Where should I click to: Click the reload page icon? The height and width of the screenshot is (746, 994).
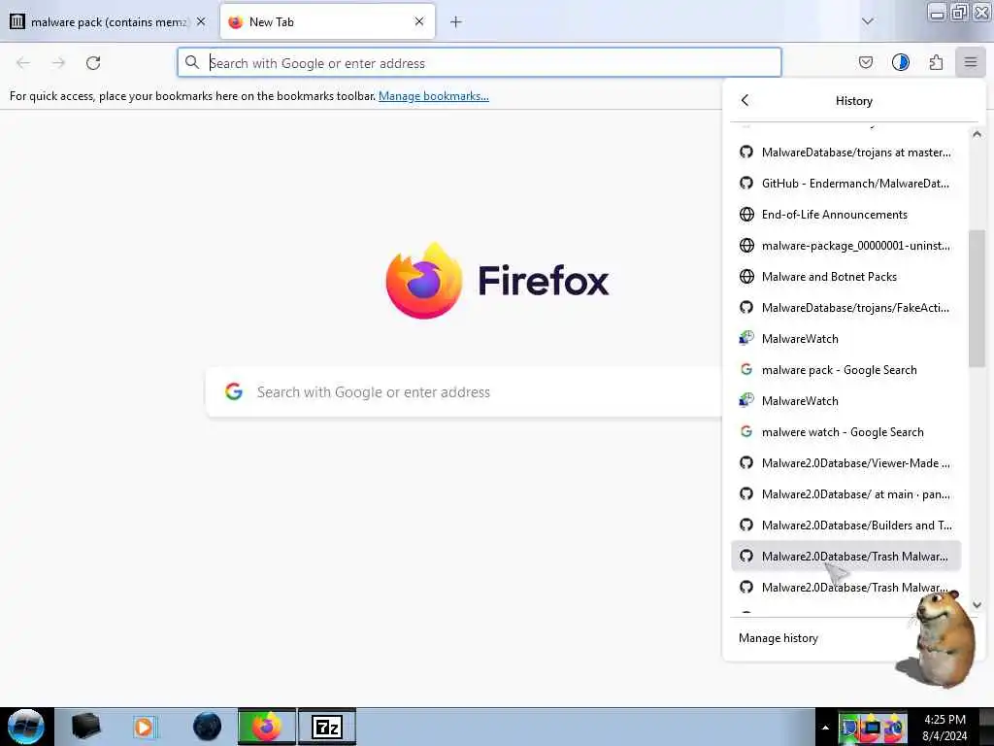click(93, 63)
